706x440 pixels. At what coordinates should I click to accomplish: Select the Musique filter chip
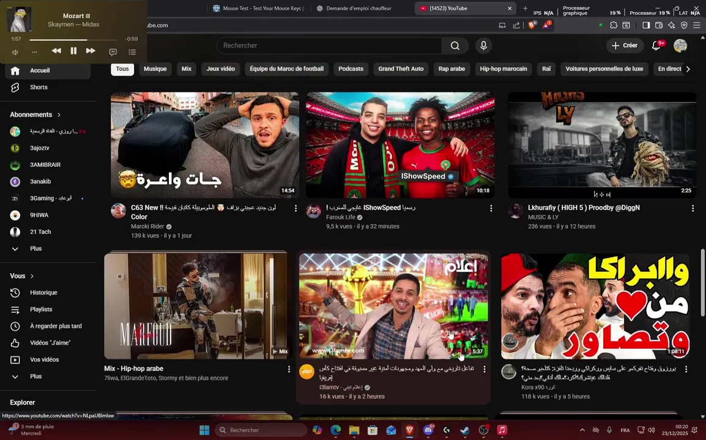155,69
